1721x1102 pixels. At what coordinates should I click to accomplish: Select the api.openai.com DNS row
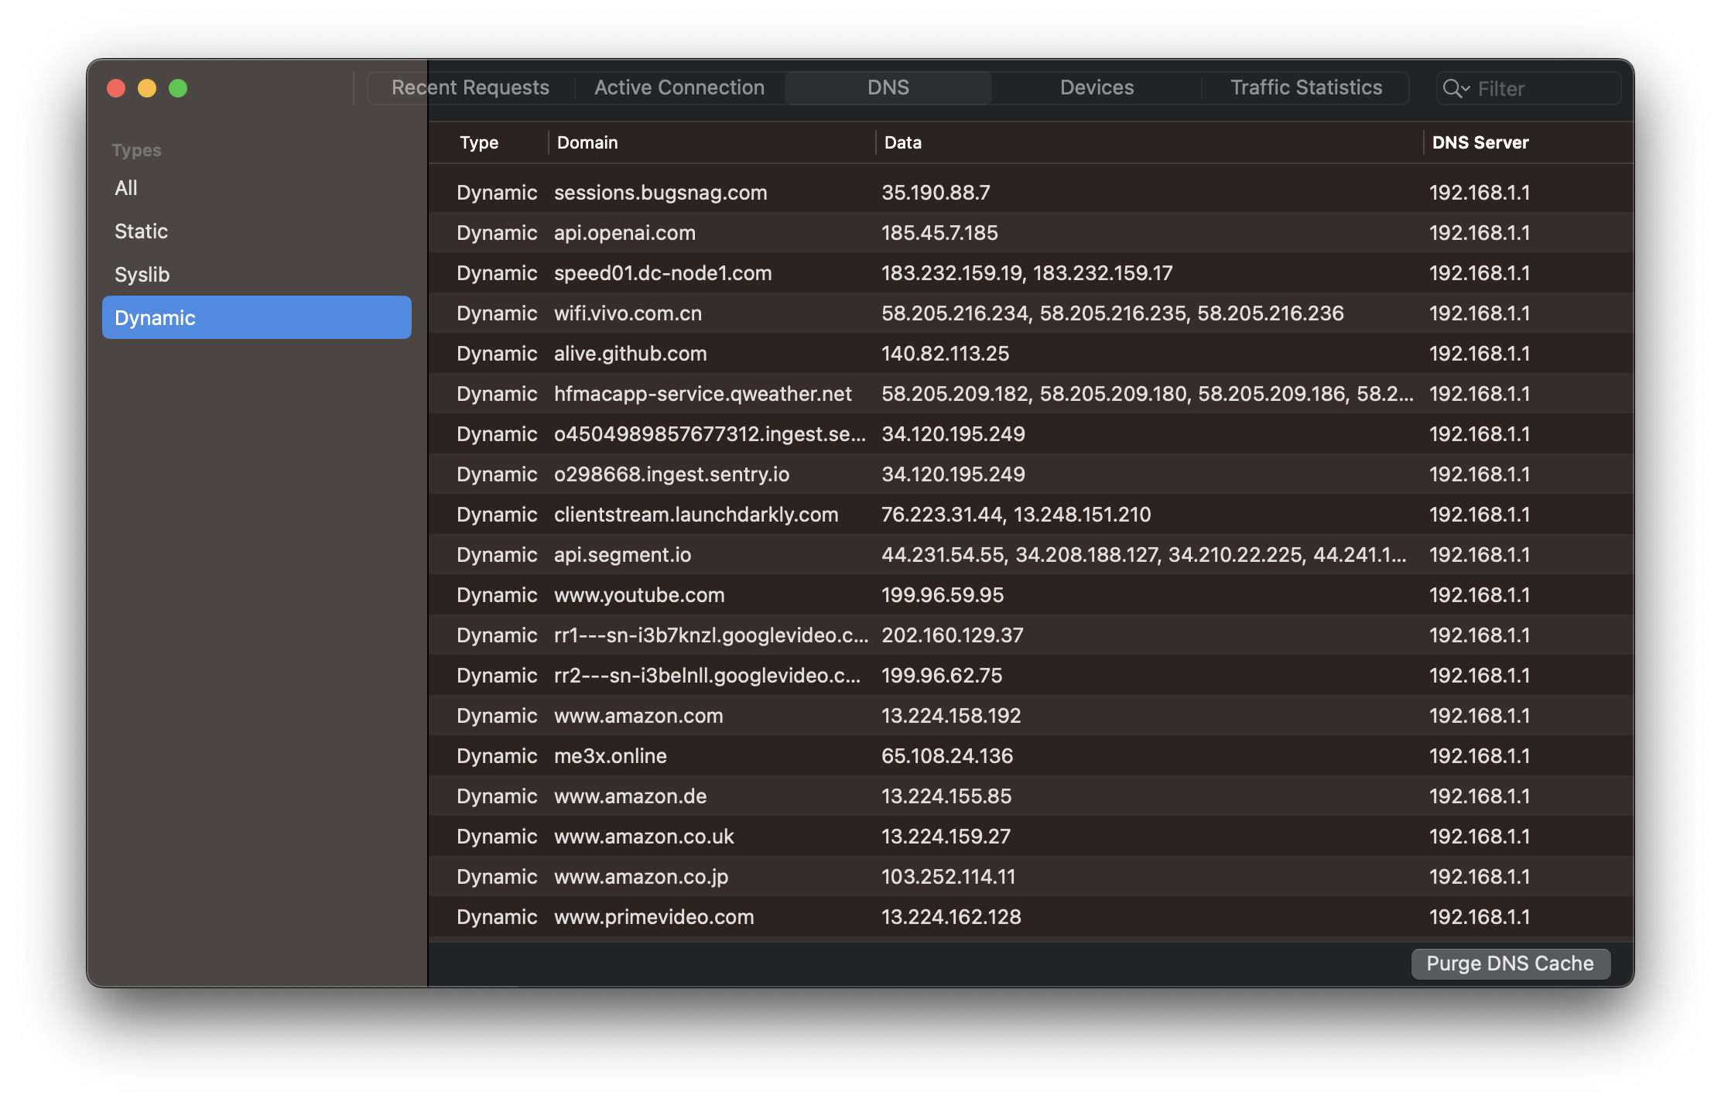(624, 233)
